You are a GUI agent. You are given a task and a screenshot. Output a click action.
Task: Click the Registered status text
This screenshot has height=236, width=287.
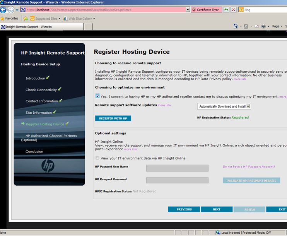coord(240,118)
